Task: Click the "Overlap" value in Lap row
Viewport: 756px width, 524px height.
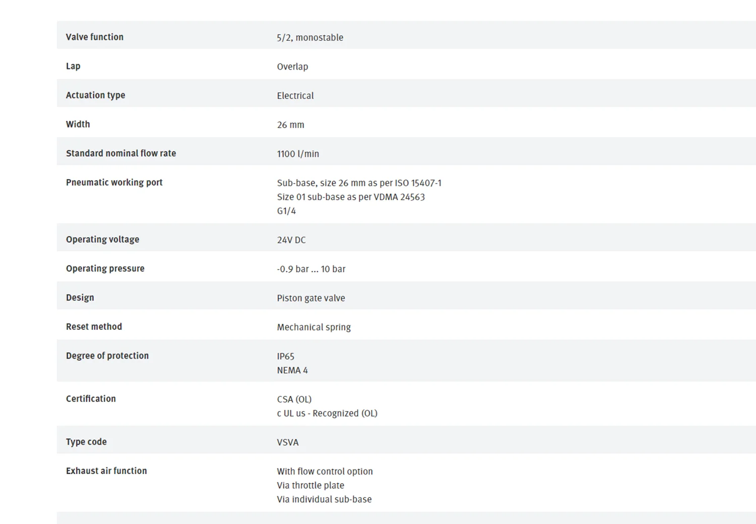Action: 292,67
